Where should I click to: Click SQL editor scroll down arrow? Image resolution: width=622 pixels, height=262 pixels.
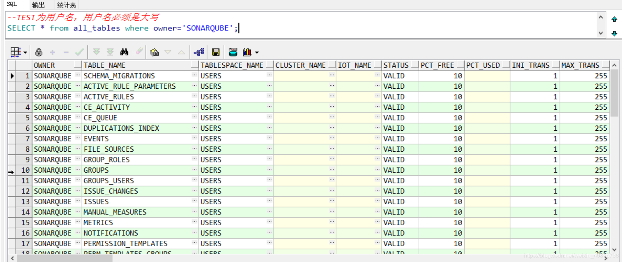click(601, 33)
